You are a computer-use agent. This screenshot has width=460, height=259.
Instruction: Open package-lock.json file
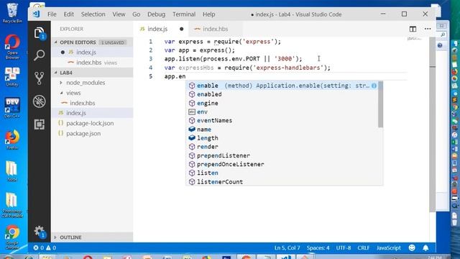click(x=92, y=123)
